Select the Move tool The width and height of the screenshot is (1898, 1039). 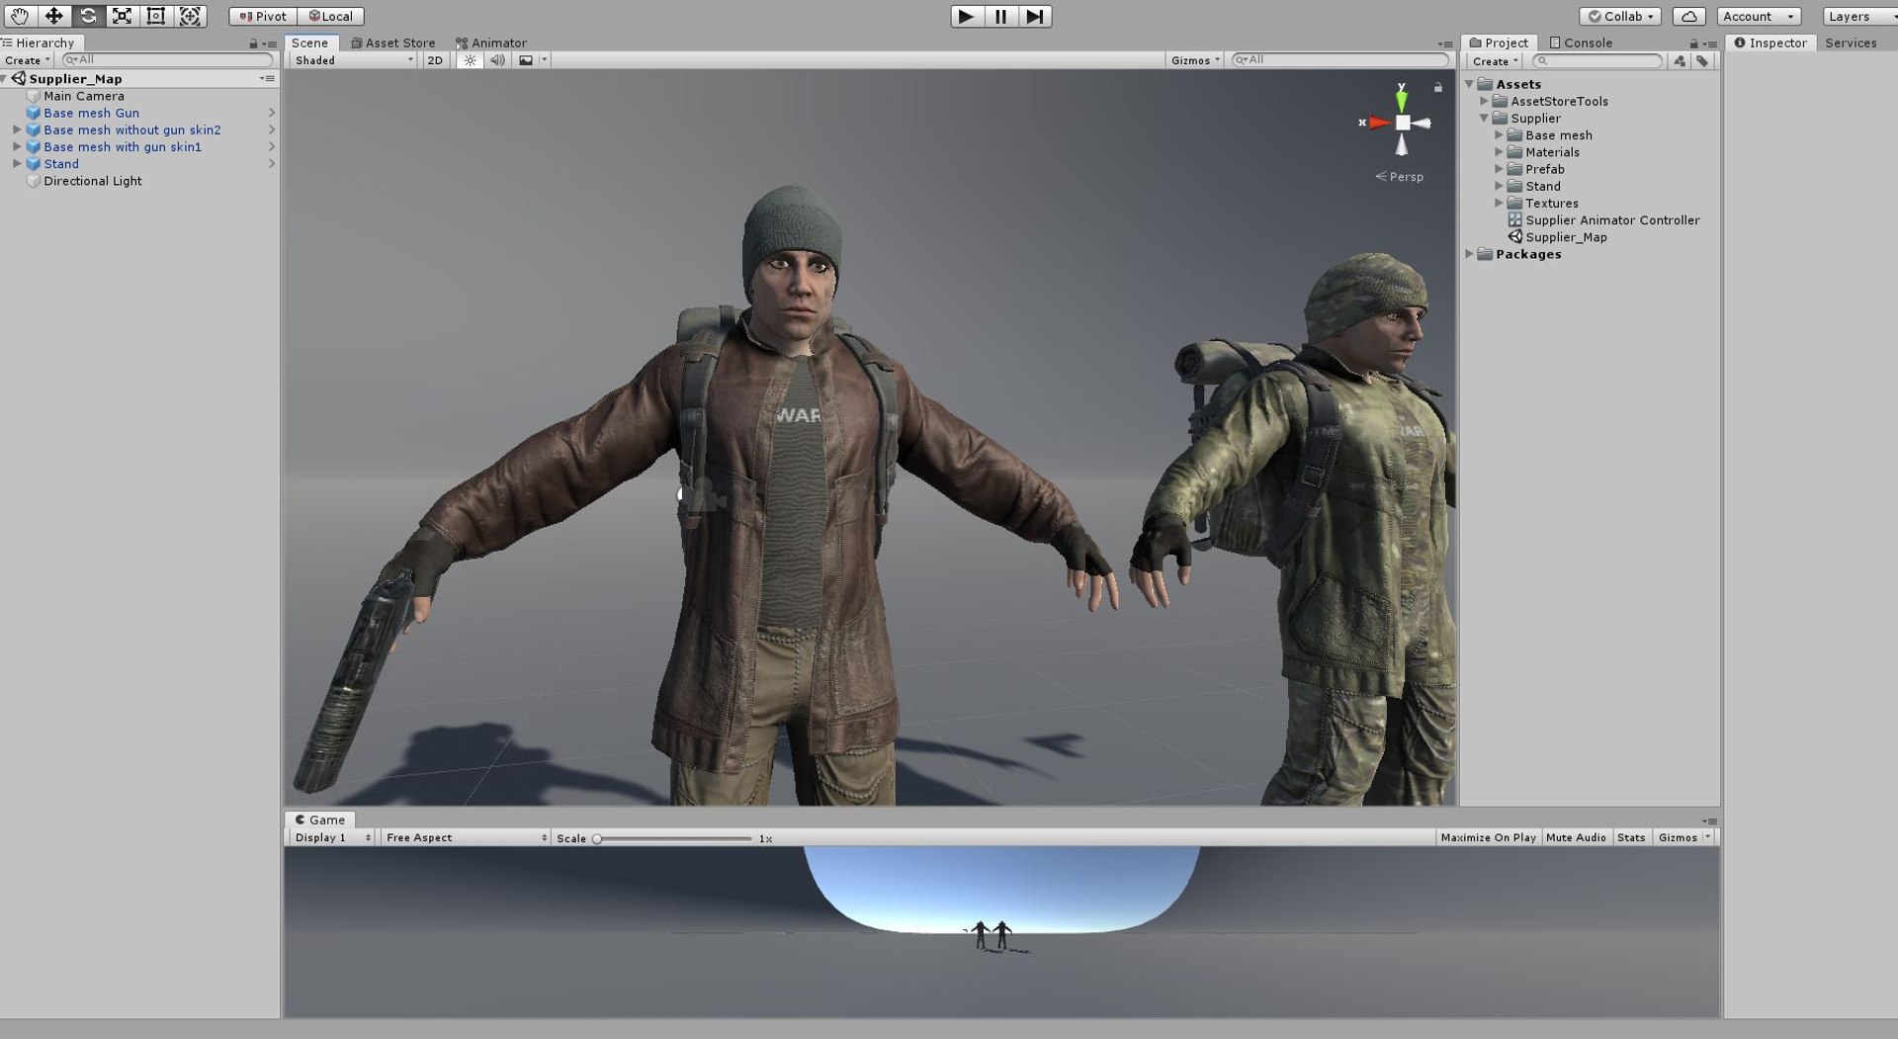[53, 16]
